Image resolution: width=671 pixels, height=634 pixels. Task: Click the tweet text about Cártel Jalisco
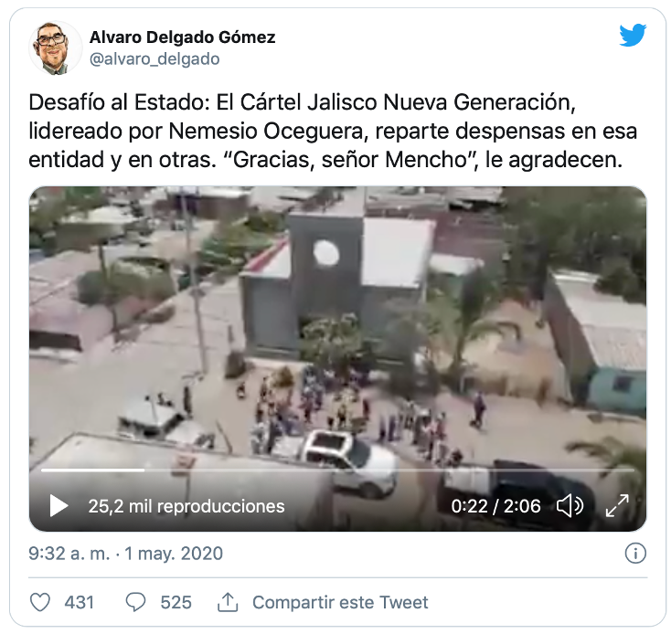click(333, 131)
